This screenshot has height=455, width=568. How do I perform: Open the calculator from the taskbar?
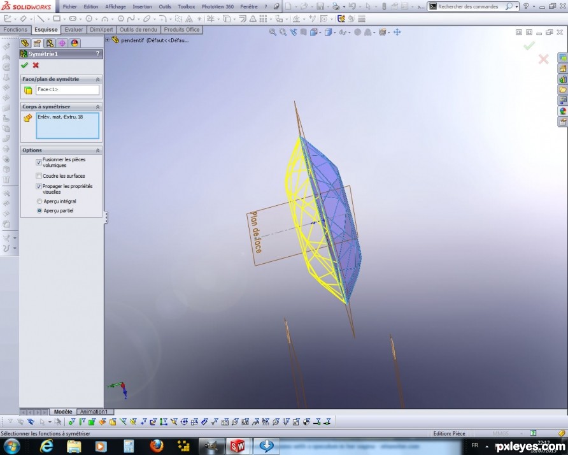[x=129, y=446]
